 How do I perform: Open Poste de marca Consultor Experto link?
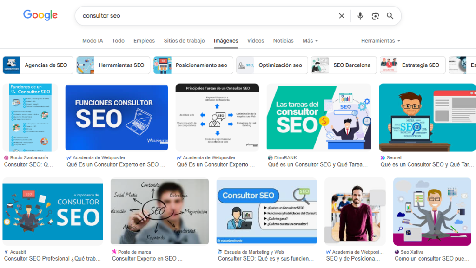tap(147, 259)
